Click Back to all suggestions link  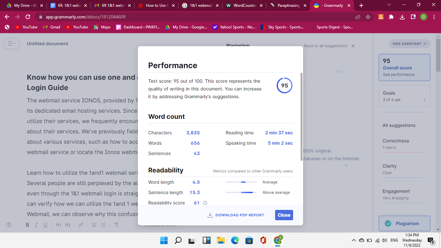pyautogui.click(x=326, y=46)
